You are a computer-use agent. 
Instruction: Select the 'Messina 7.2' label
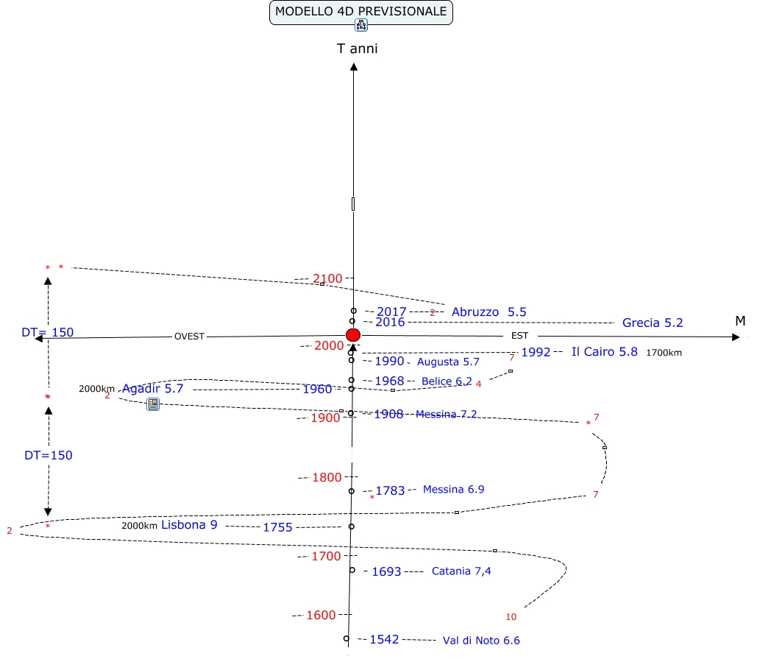point(446,414)
